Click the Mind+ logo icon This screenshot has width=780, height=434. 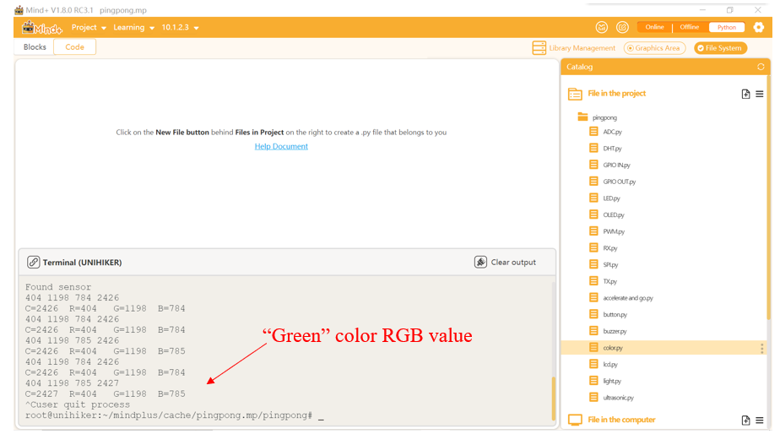42,28
